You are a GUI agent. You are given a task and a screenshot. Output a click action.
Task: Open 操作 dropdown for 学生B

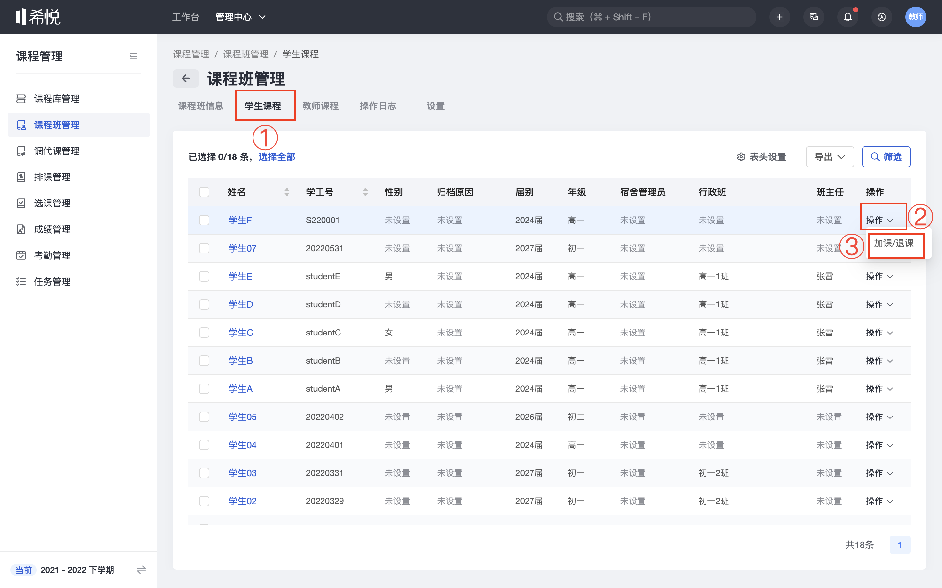879,361
